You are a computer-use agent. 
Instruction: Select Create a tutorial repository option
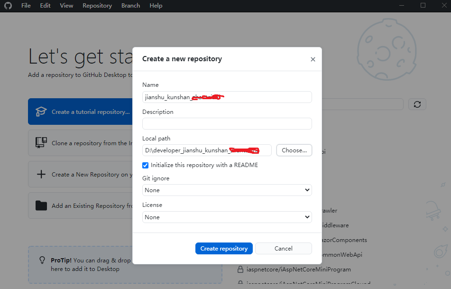(80, 112)
